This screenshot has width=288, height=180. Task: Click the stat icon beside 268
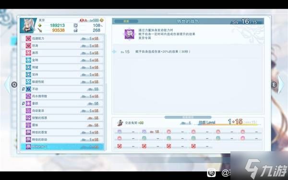coord(75,30)
